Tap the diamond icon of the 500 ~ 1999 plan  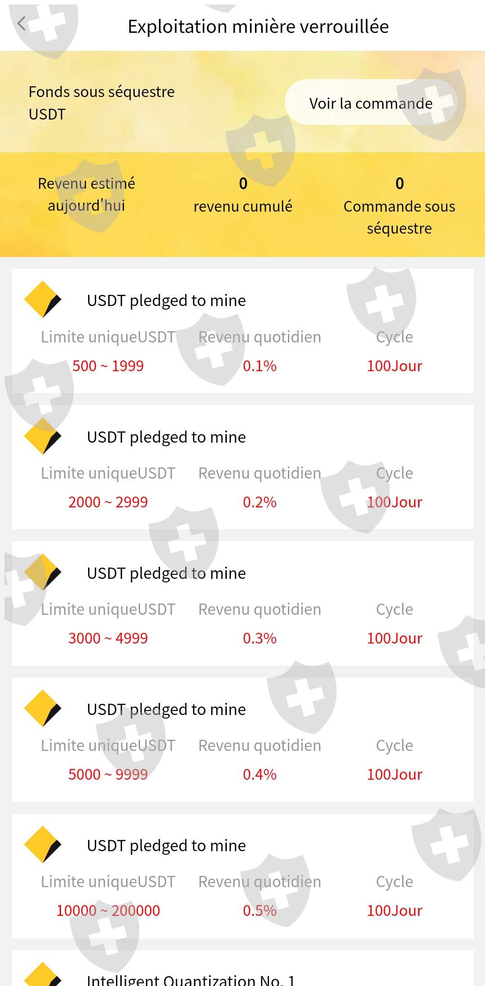point(42,300)
